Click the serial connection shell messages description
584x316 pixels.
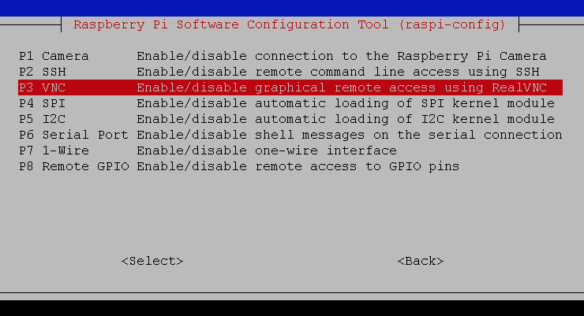[x=349, y=135]
